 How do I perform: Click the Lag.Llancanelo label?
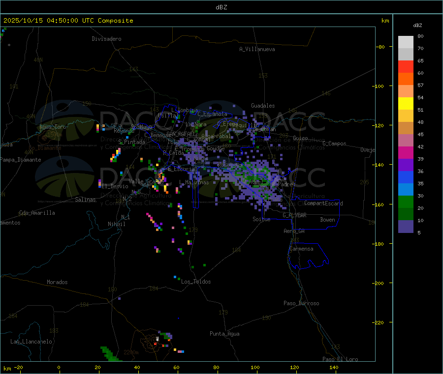click(31, 342)
